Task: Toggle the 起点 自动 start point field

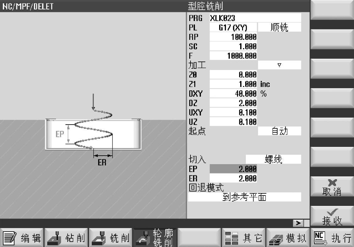Action: (279, 131)
